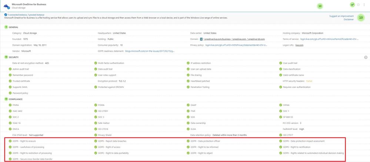This screenshot has height=162, width=370.
Task: Click the Supports SAML check icon
Action: 10,87
